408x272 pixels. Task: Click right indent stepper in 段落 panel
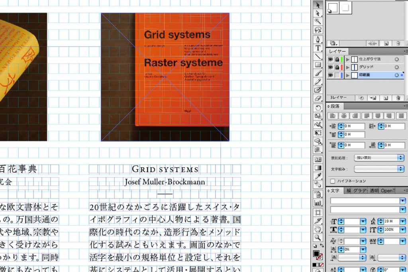pos(381,126)
